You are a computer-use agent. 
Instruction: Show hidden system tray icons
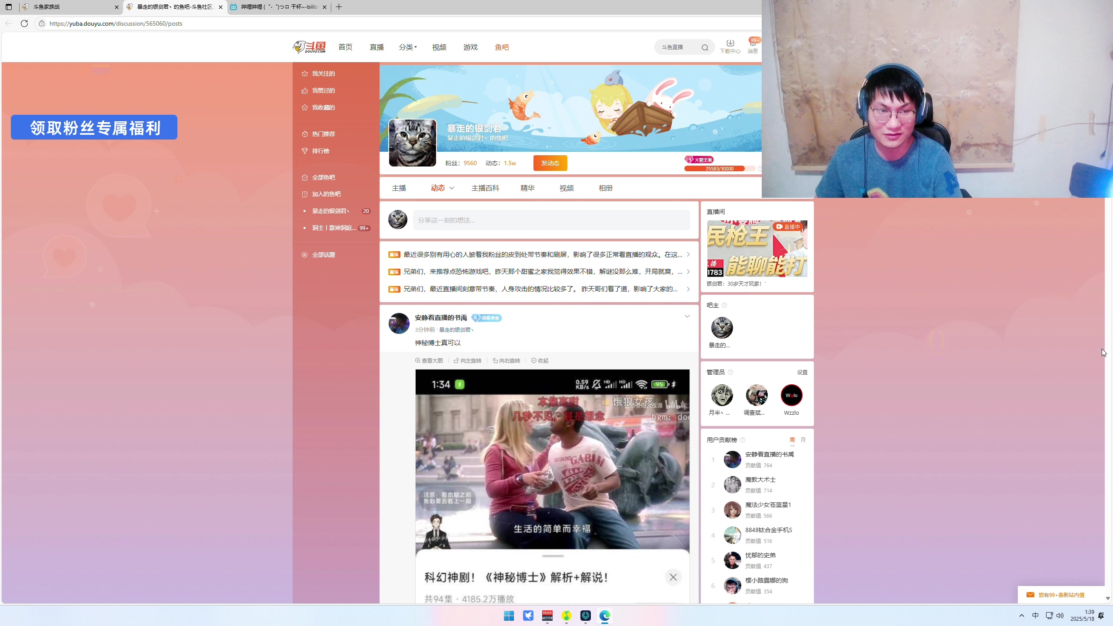1022,616
